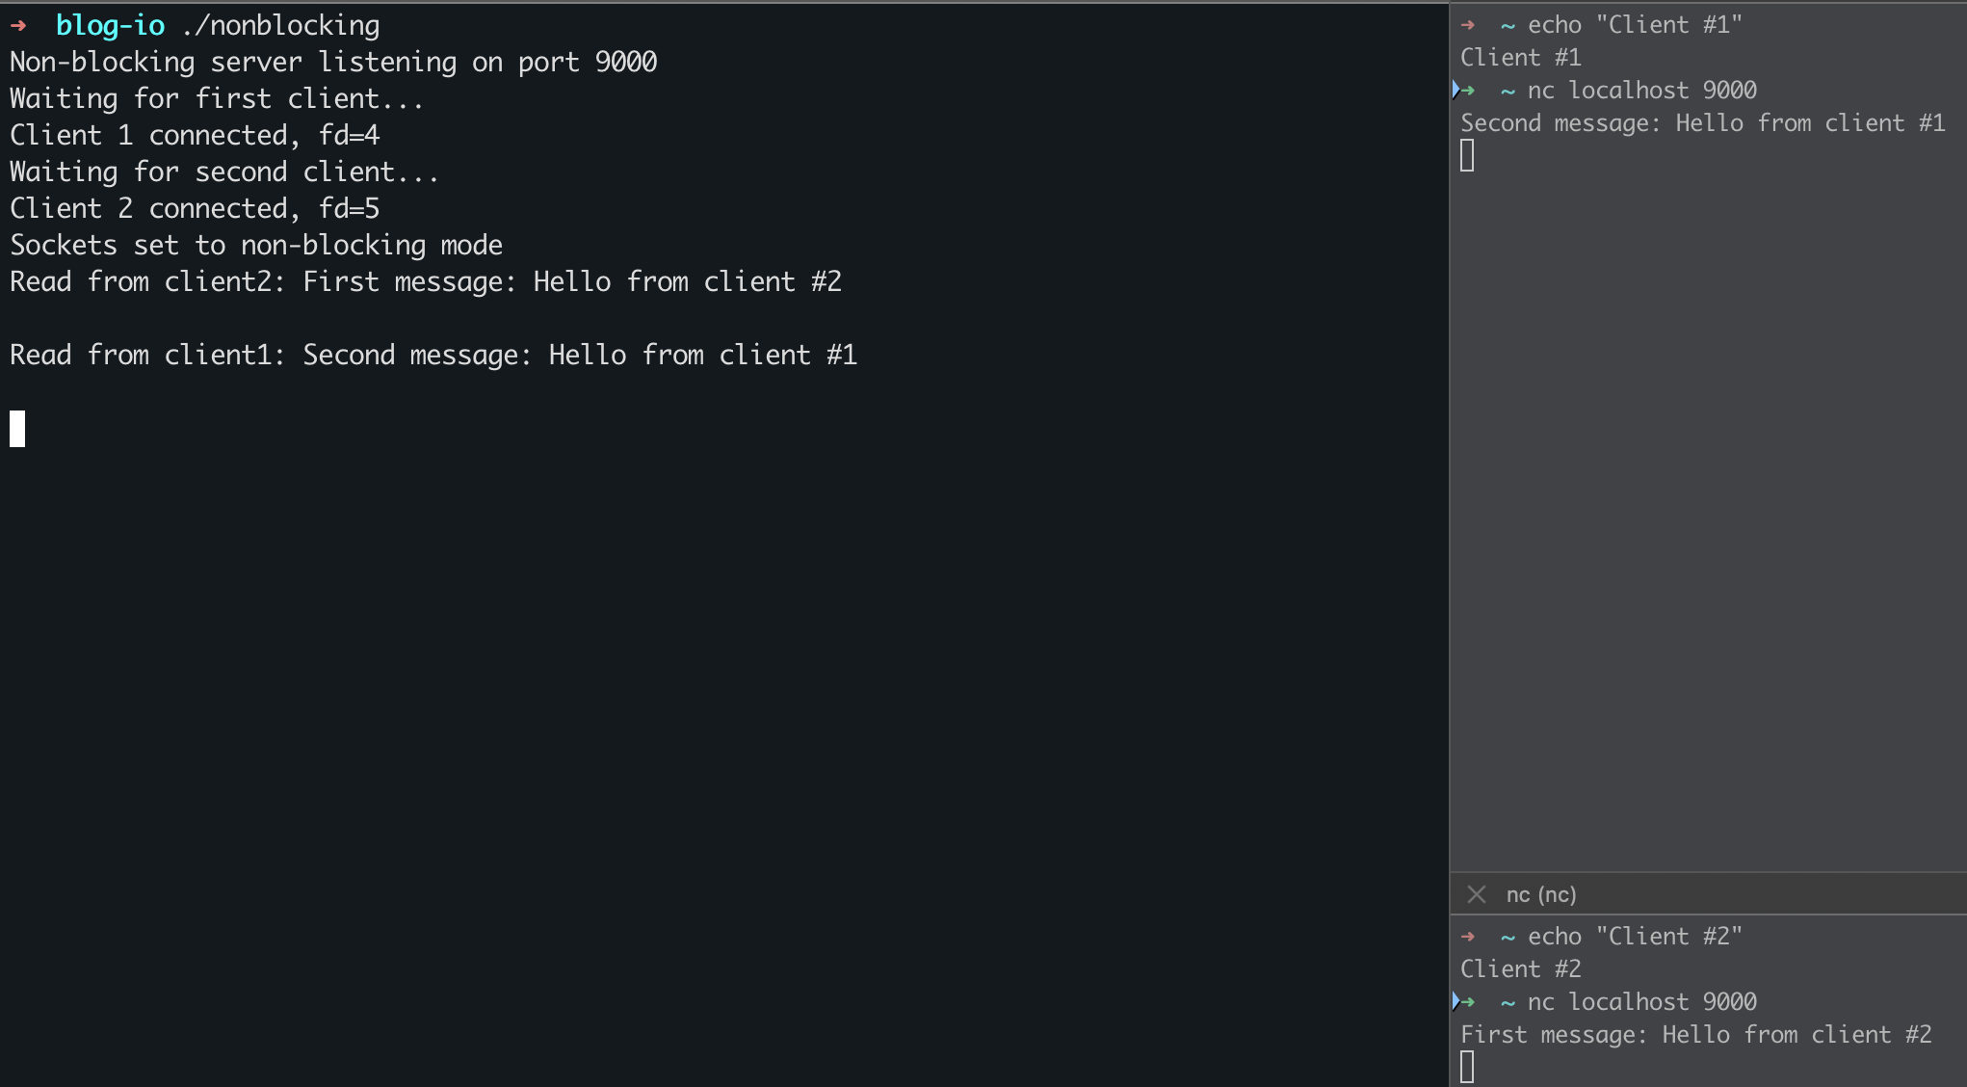
Task: Click the "Sockets set to non-blocking mode" line
Action: pyautogui.click(x=256, y=245)
